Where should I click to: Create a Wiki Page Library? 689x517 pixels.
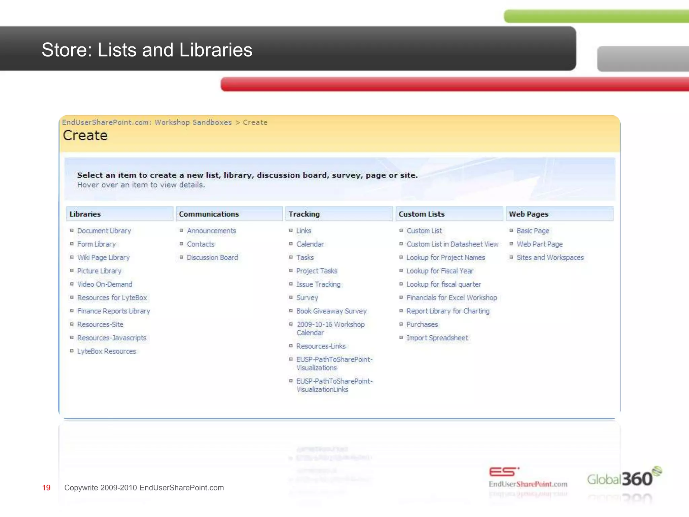tap(103, 258)
